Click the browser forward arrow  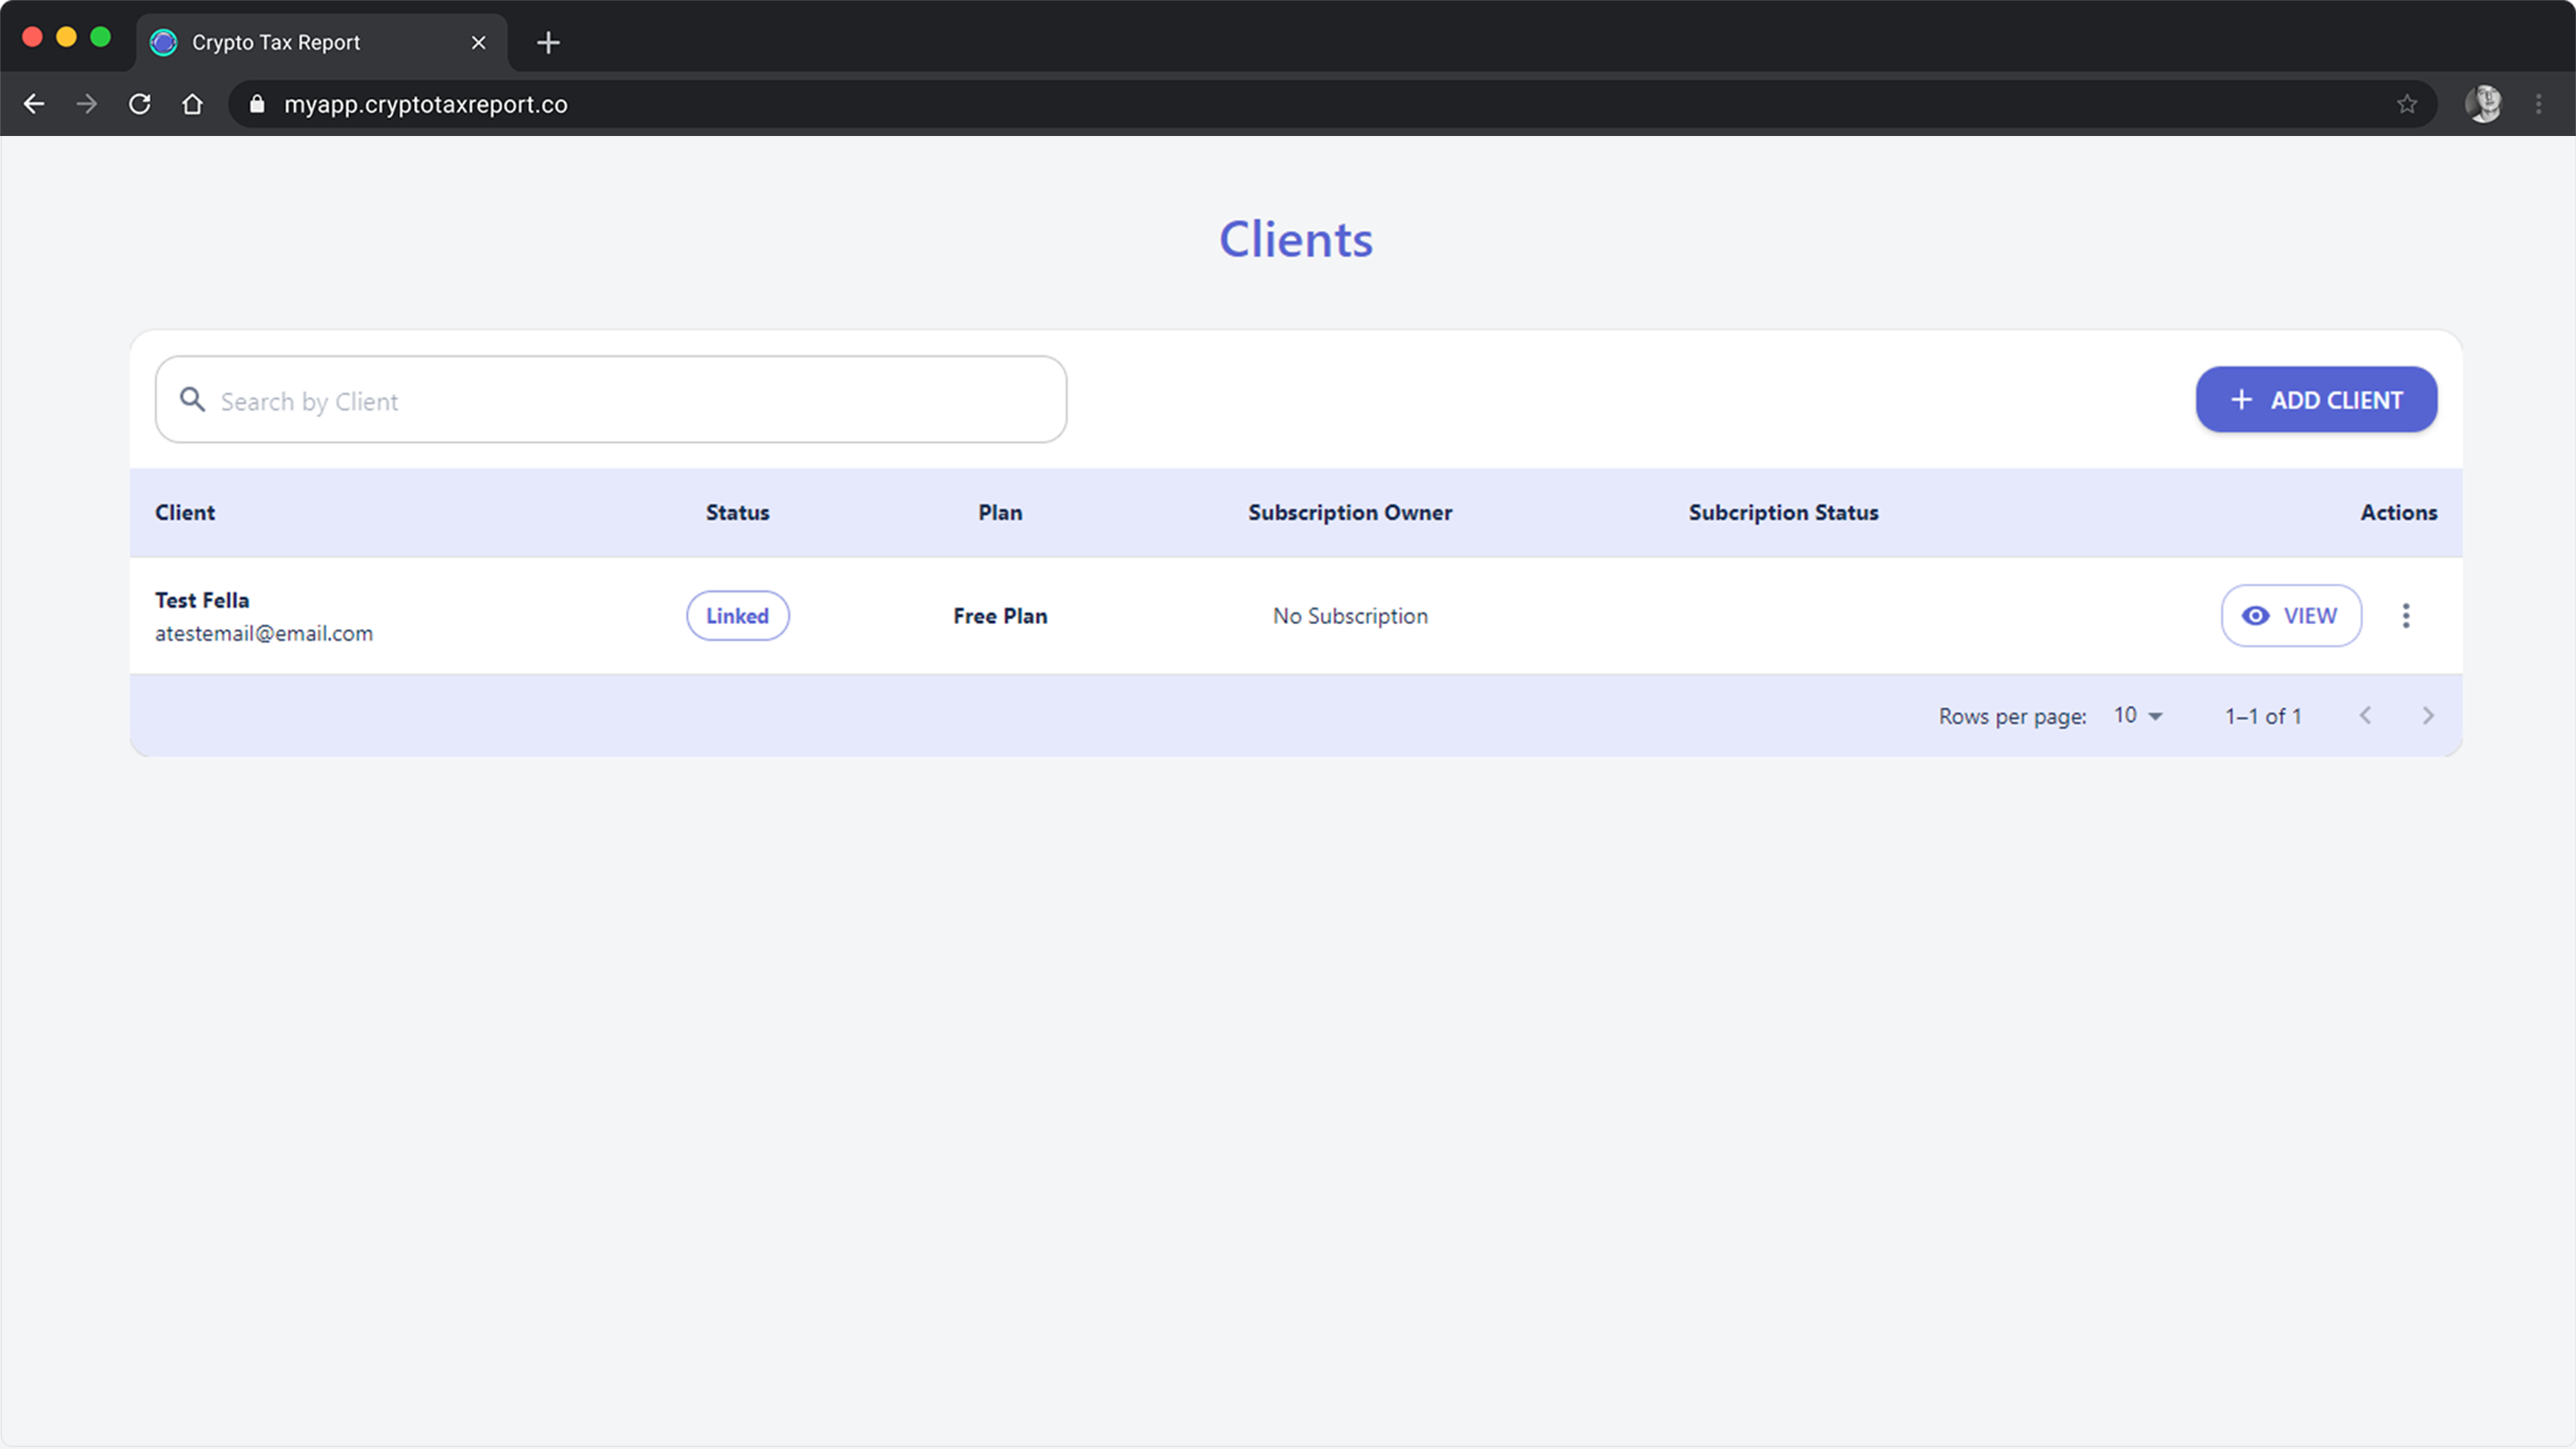click(x=87, y=104)
